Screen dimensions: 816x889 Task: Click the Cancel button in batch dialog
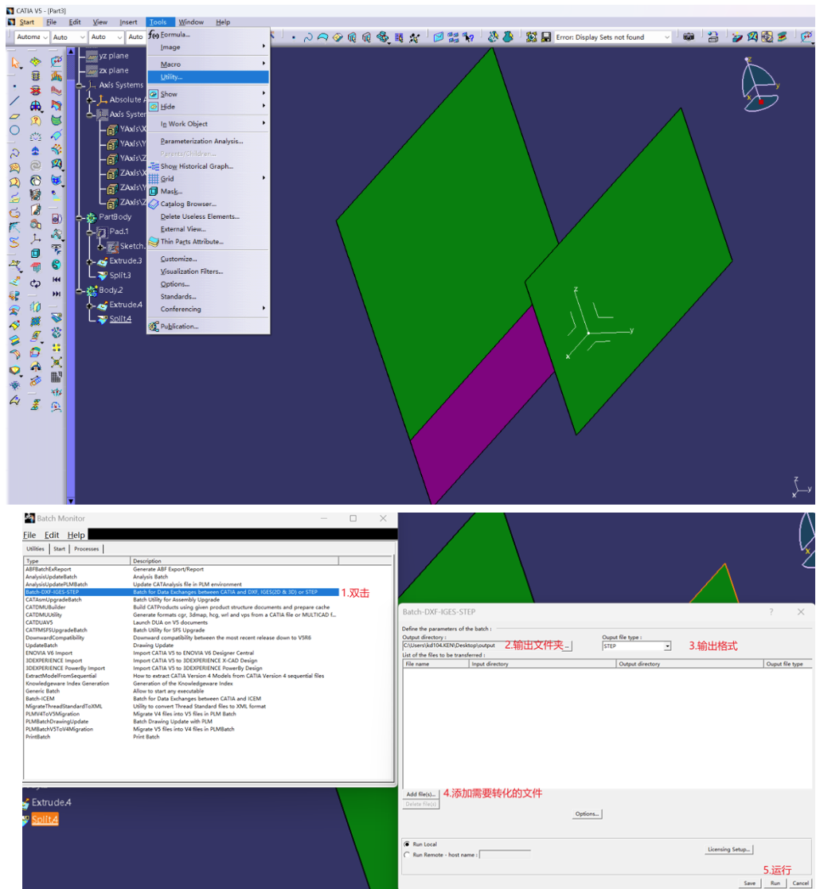[x=801, y=883]
